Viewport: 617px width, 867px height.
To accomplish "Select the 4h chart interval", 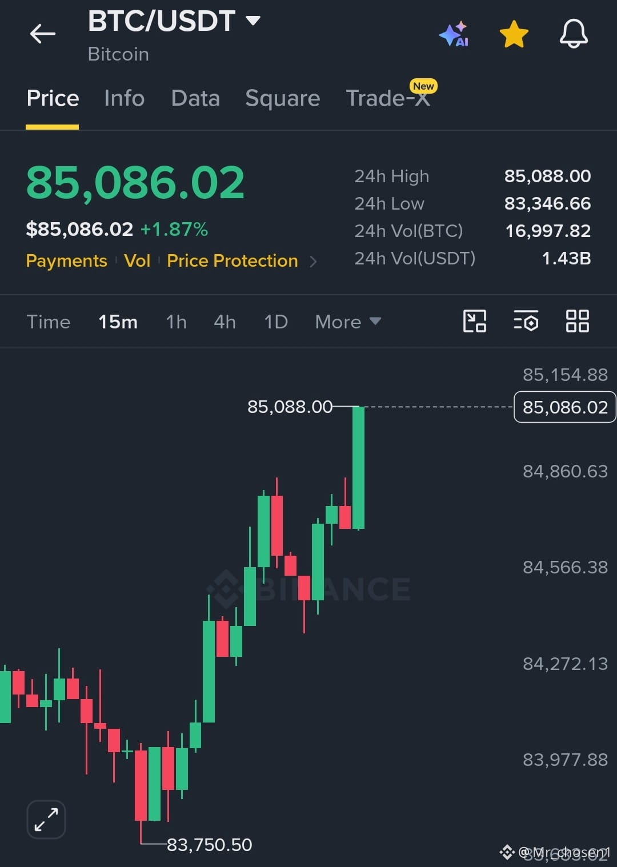I will click(x=225, y=322).
